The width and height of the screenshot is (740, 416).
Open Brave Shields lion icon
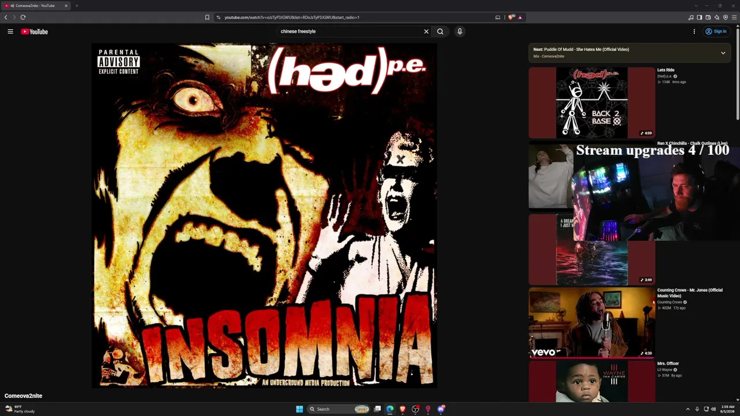[511, 17]
